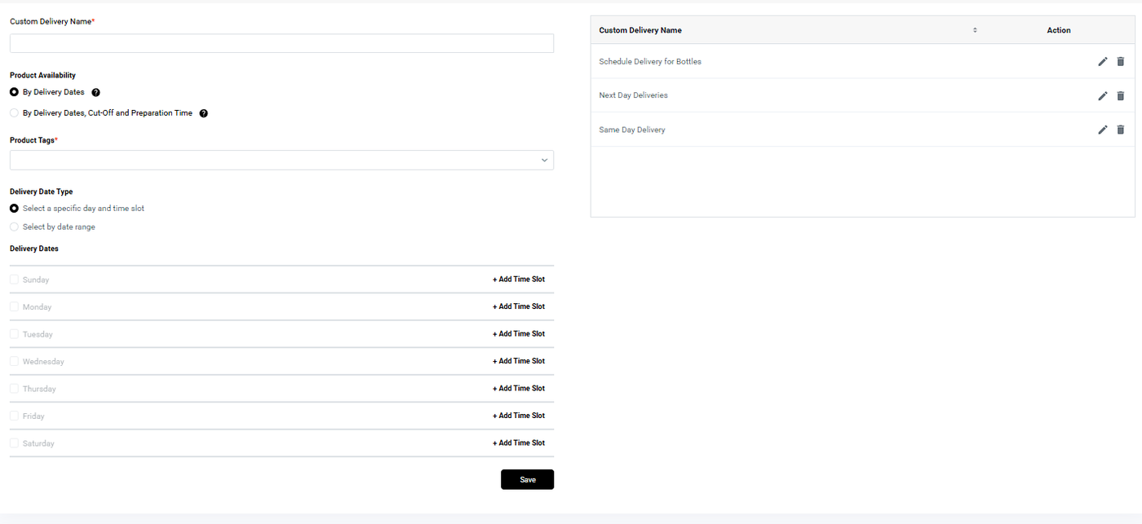The image size is (1142, 524).
Task: Delete the Next Day Deliveries entry
Action: tap(1120, 95)
